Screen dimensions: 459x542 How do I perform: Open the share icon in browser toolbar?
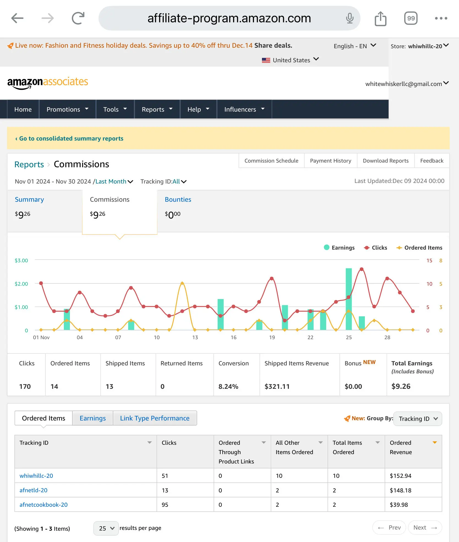(381, 18)
